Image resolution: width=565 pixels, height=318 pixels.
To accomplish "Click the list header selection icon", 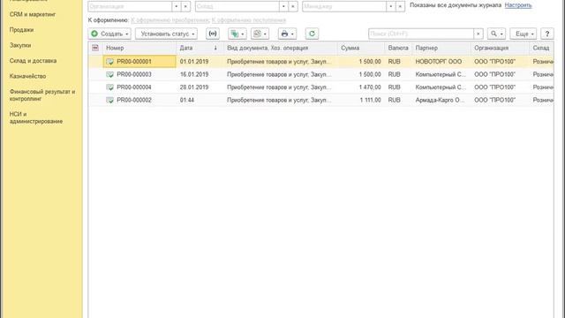I will pos(95,48).
